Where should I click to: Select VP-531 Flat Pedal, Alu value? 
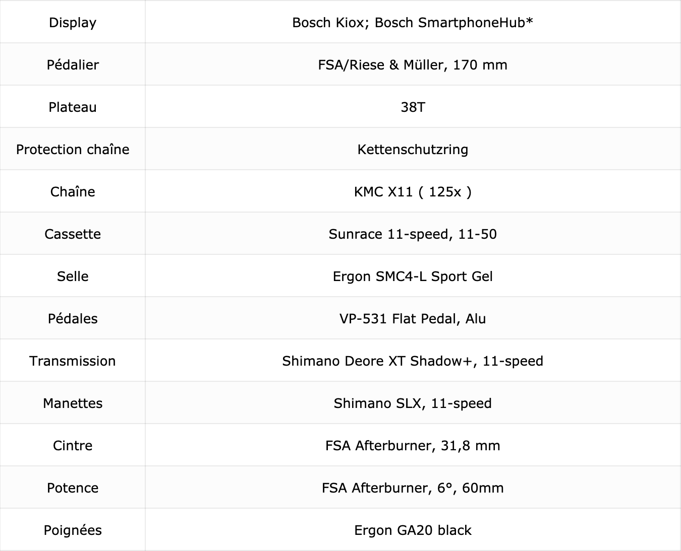413,319
